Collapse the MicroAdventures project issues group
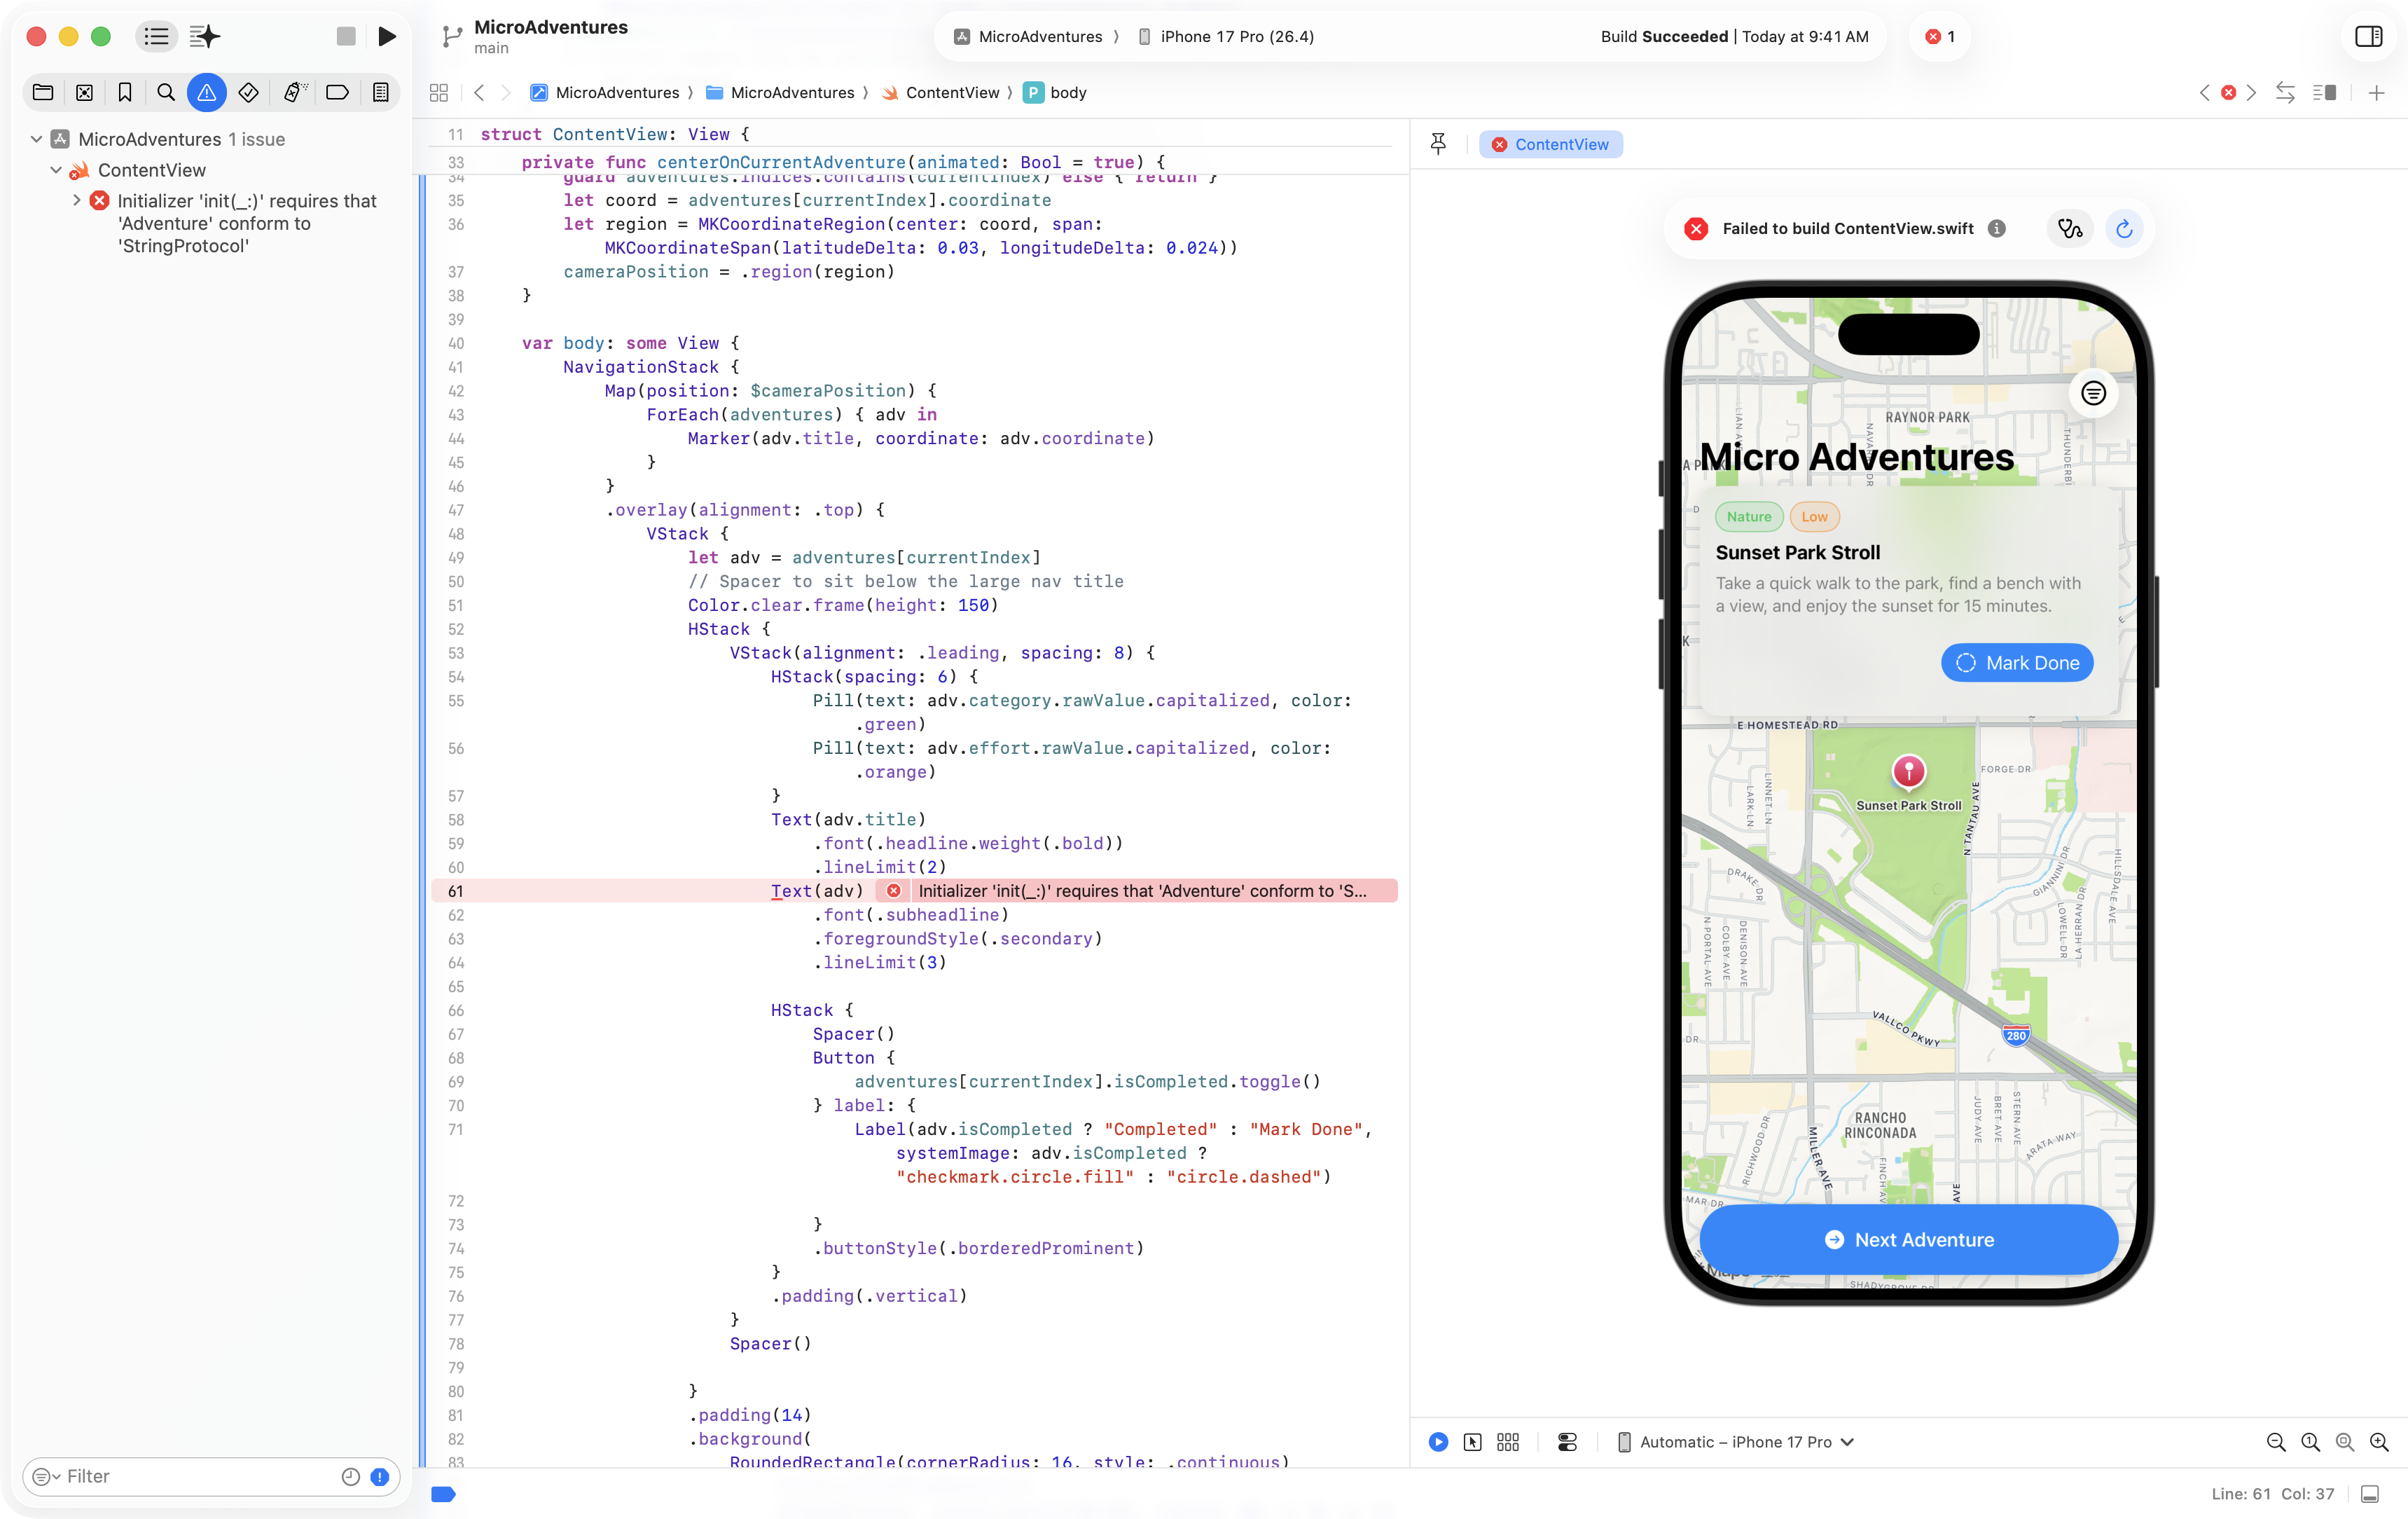 (x=36, y=139)
